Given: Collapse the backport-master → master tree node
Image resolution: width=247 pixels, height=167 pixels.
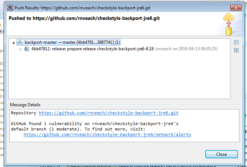Looking at the screenshot, I should click(x=13, y=43).
